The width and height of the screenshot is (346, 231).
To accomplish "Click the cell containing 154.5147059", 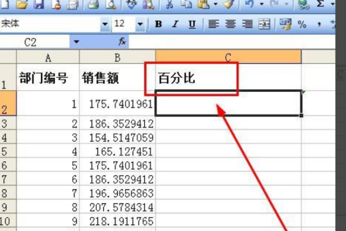I will (118, 137).
